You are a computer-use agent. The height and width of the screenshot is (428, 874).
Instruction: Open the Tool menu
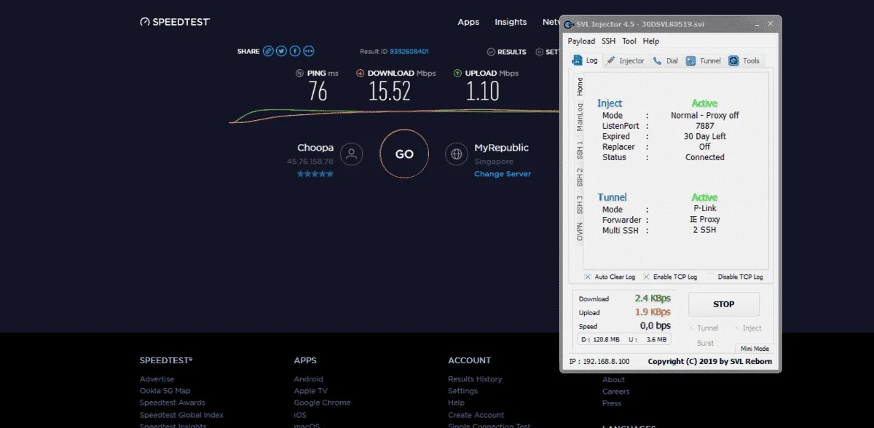point(629,41)
